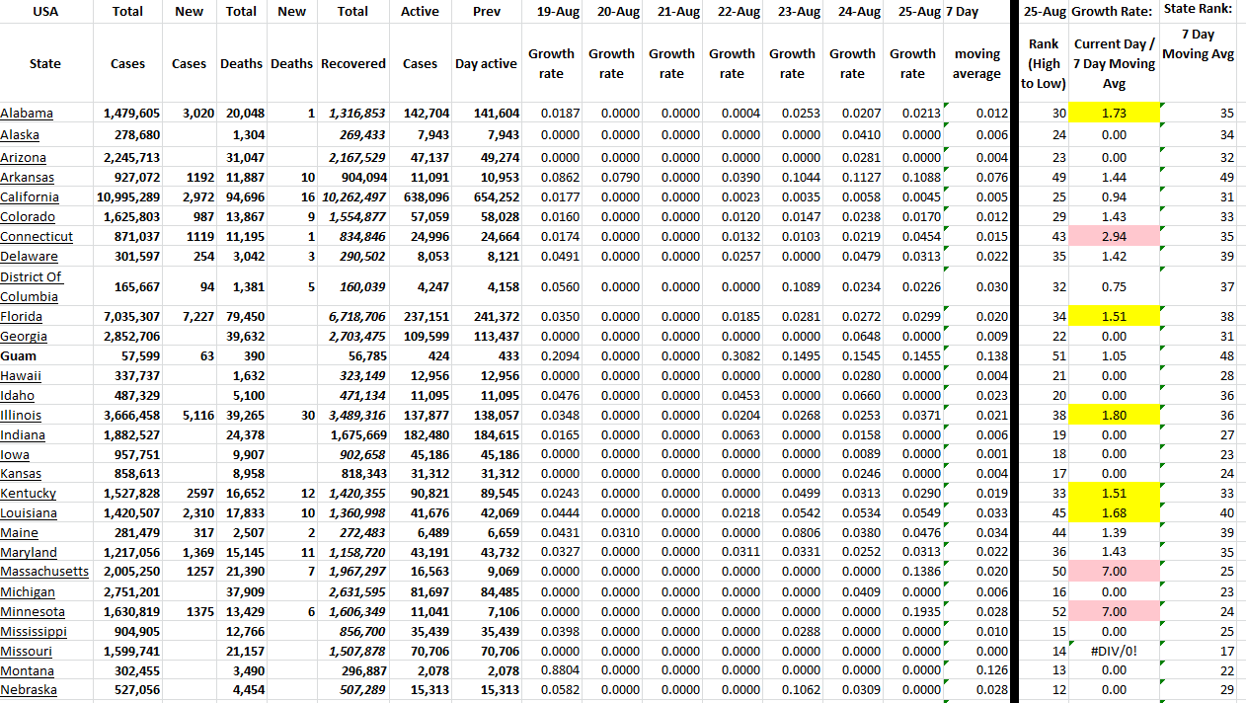
Task: Click the Current Day / 7 Day Moving Avg header
Action: tap(1114, 63)
